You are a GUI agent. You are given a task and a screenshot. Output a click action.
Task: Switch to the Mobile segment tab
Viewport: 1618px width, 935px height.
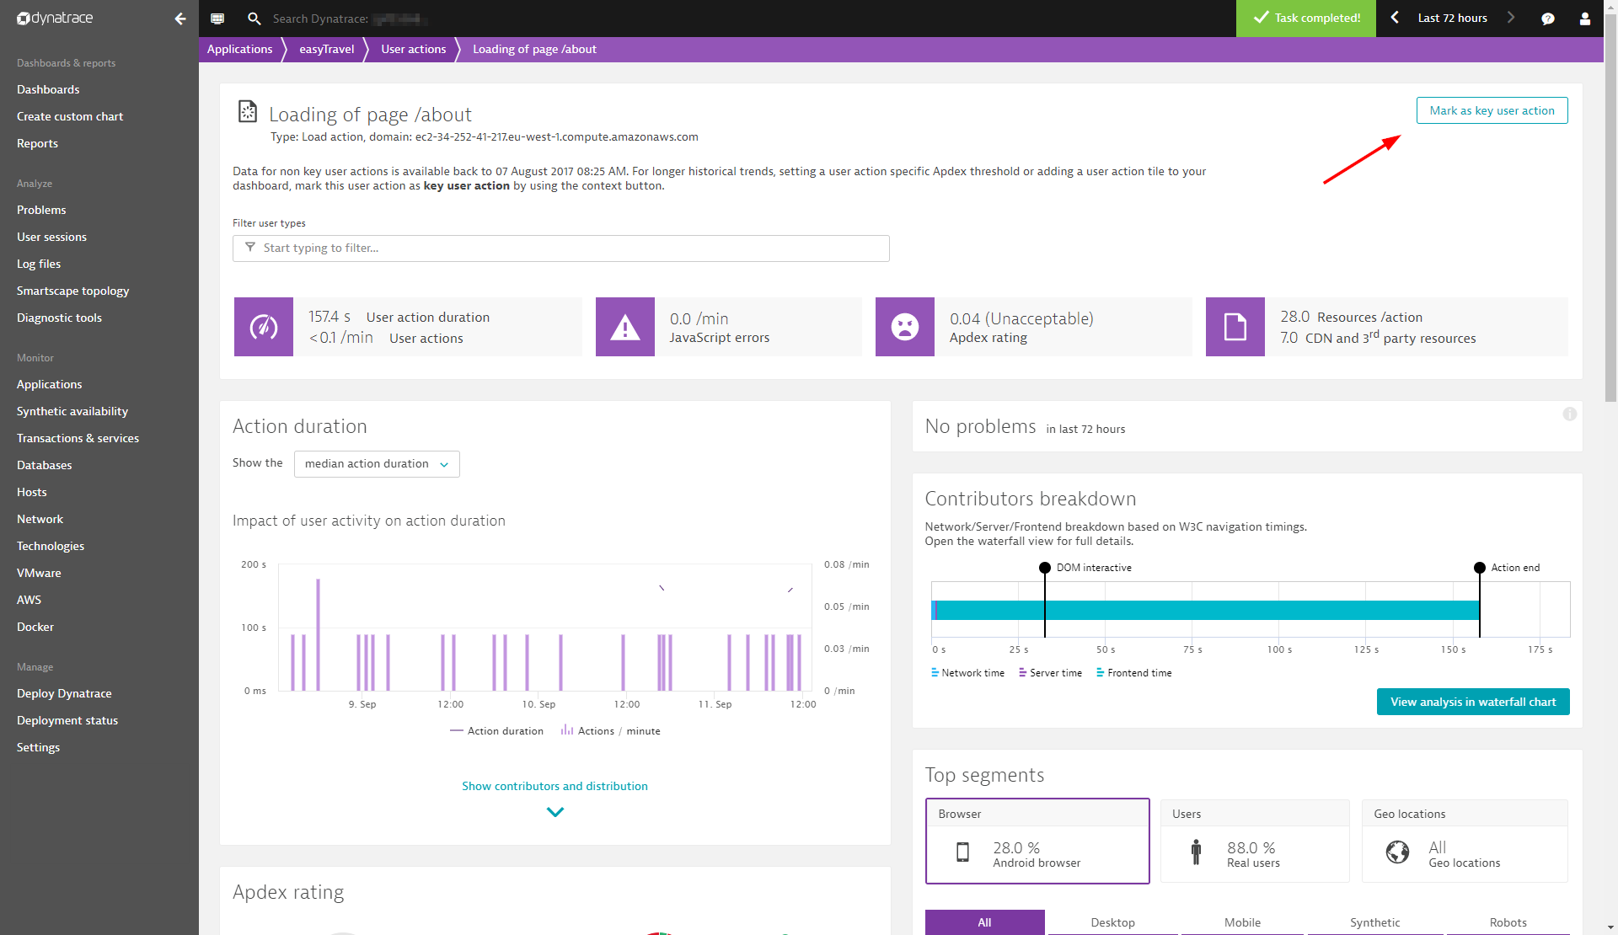[x=1242, y=922]
